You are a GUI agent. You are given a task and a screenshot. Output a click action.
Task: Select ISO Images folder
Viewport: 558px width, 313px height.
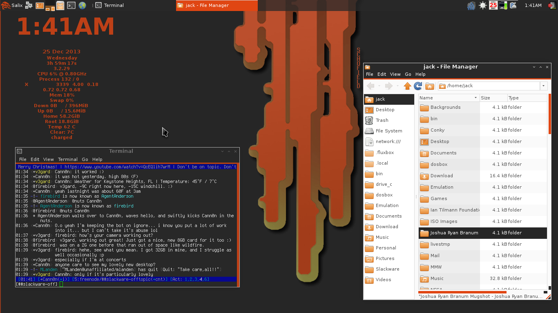(482, 221)
